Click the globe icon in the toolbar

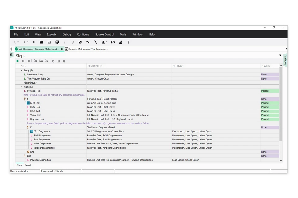click(x=80, y=42)
